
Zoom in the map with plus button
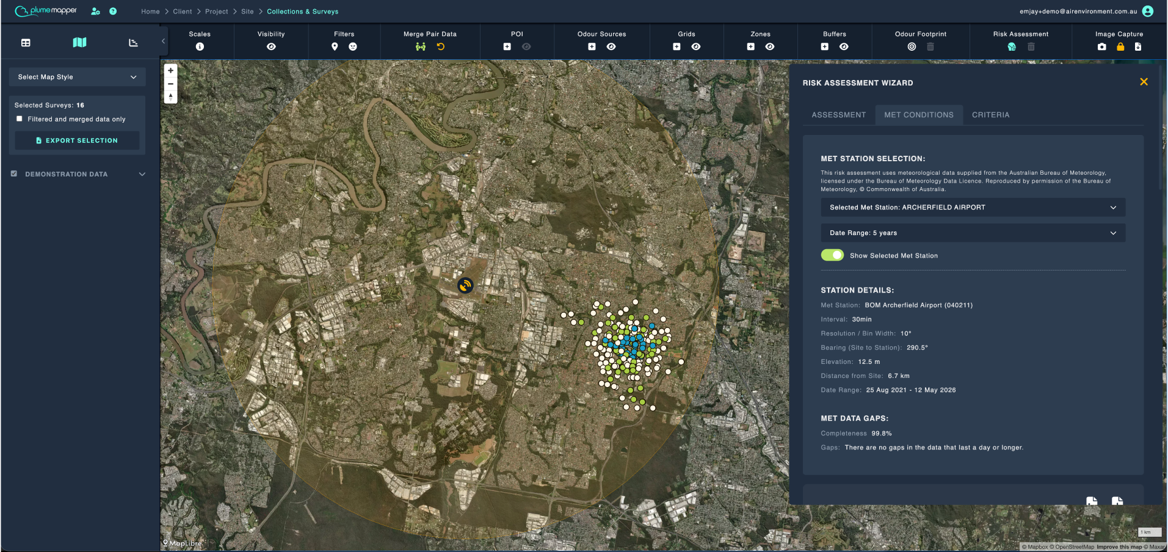[171, 71]
